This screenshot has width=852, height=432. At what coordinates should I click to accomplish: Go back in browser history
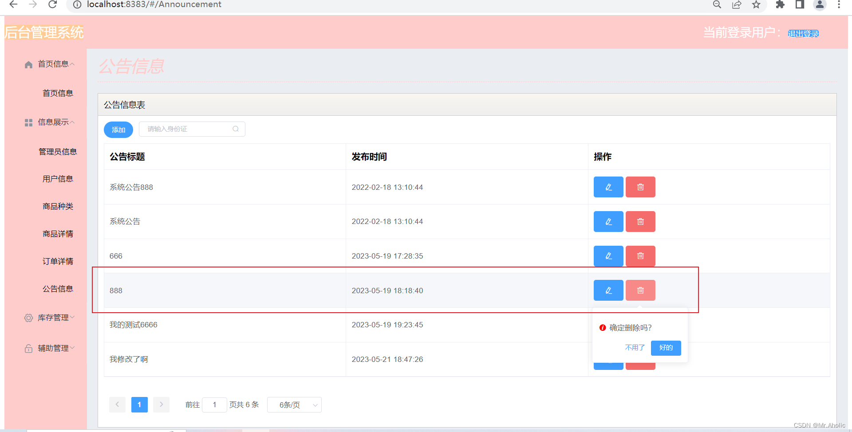click(x=13, y=4)
